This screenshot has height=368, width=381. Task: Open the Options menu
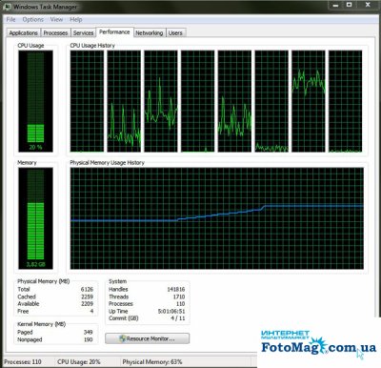(x=33, y=19)
